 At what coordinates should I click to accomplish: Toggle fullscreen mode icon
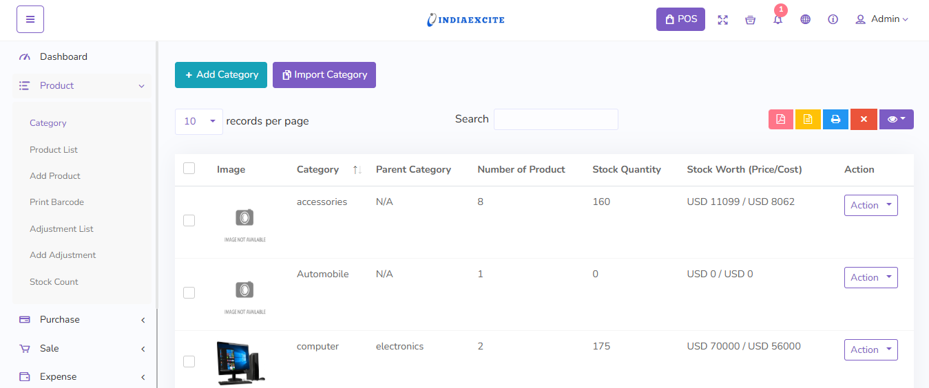point(722,19)
